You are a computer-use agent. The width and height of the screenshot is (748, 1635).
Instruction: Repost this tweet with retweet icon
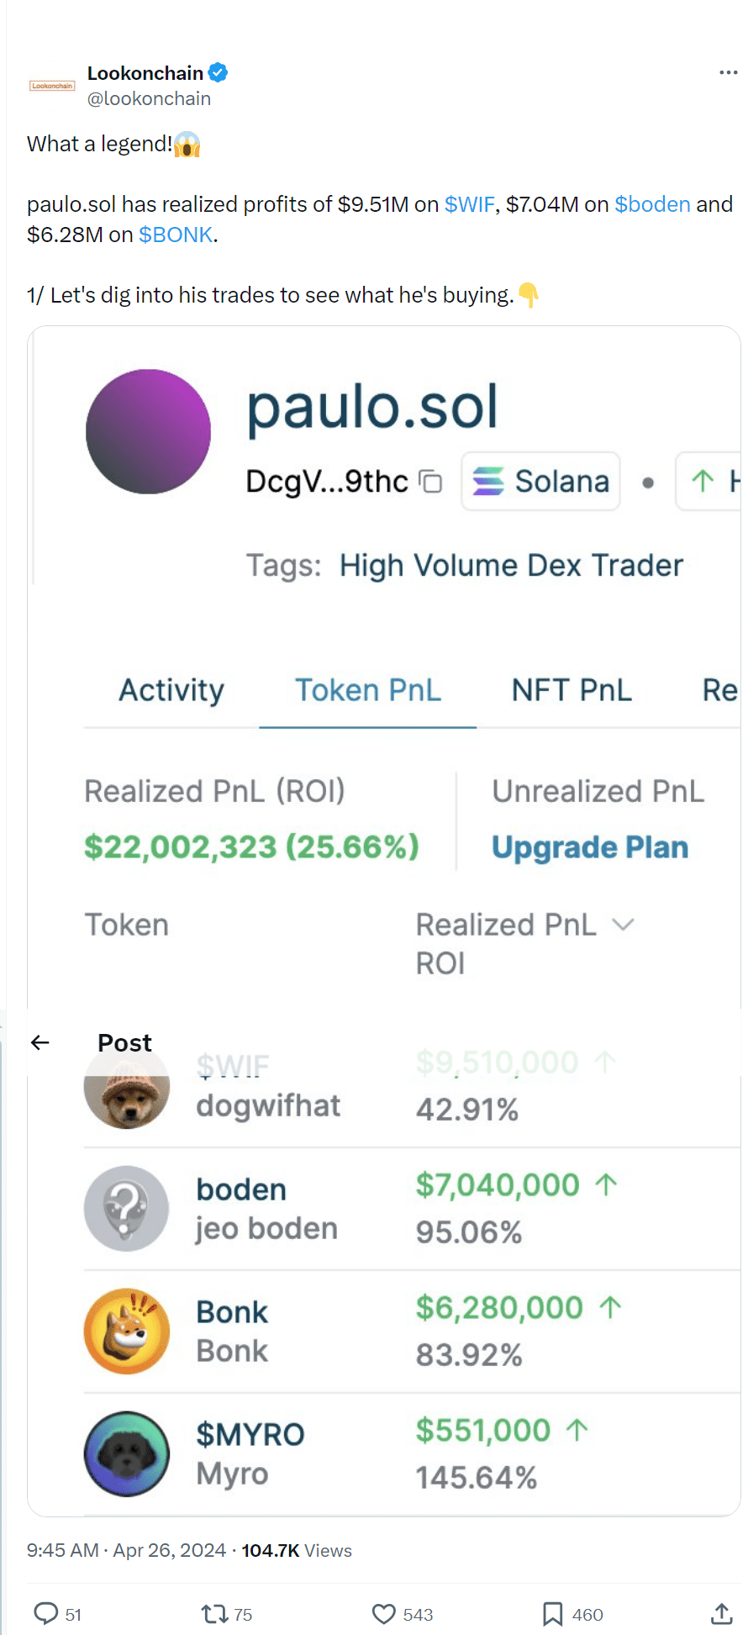tap(214, 1613)
